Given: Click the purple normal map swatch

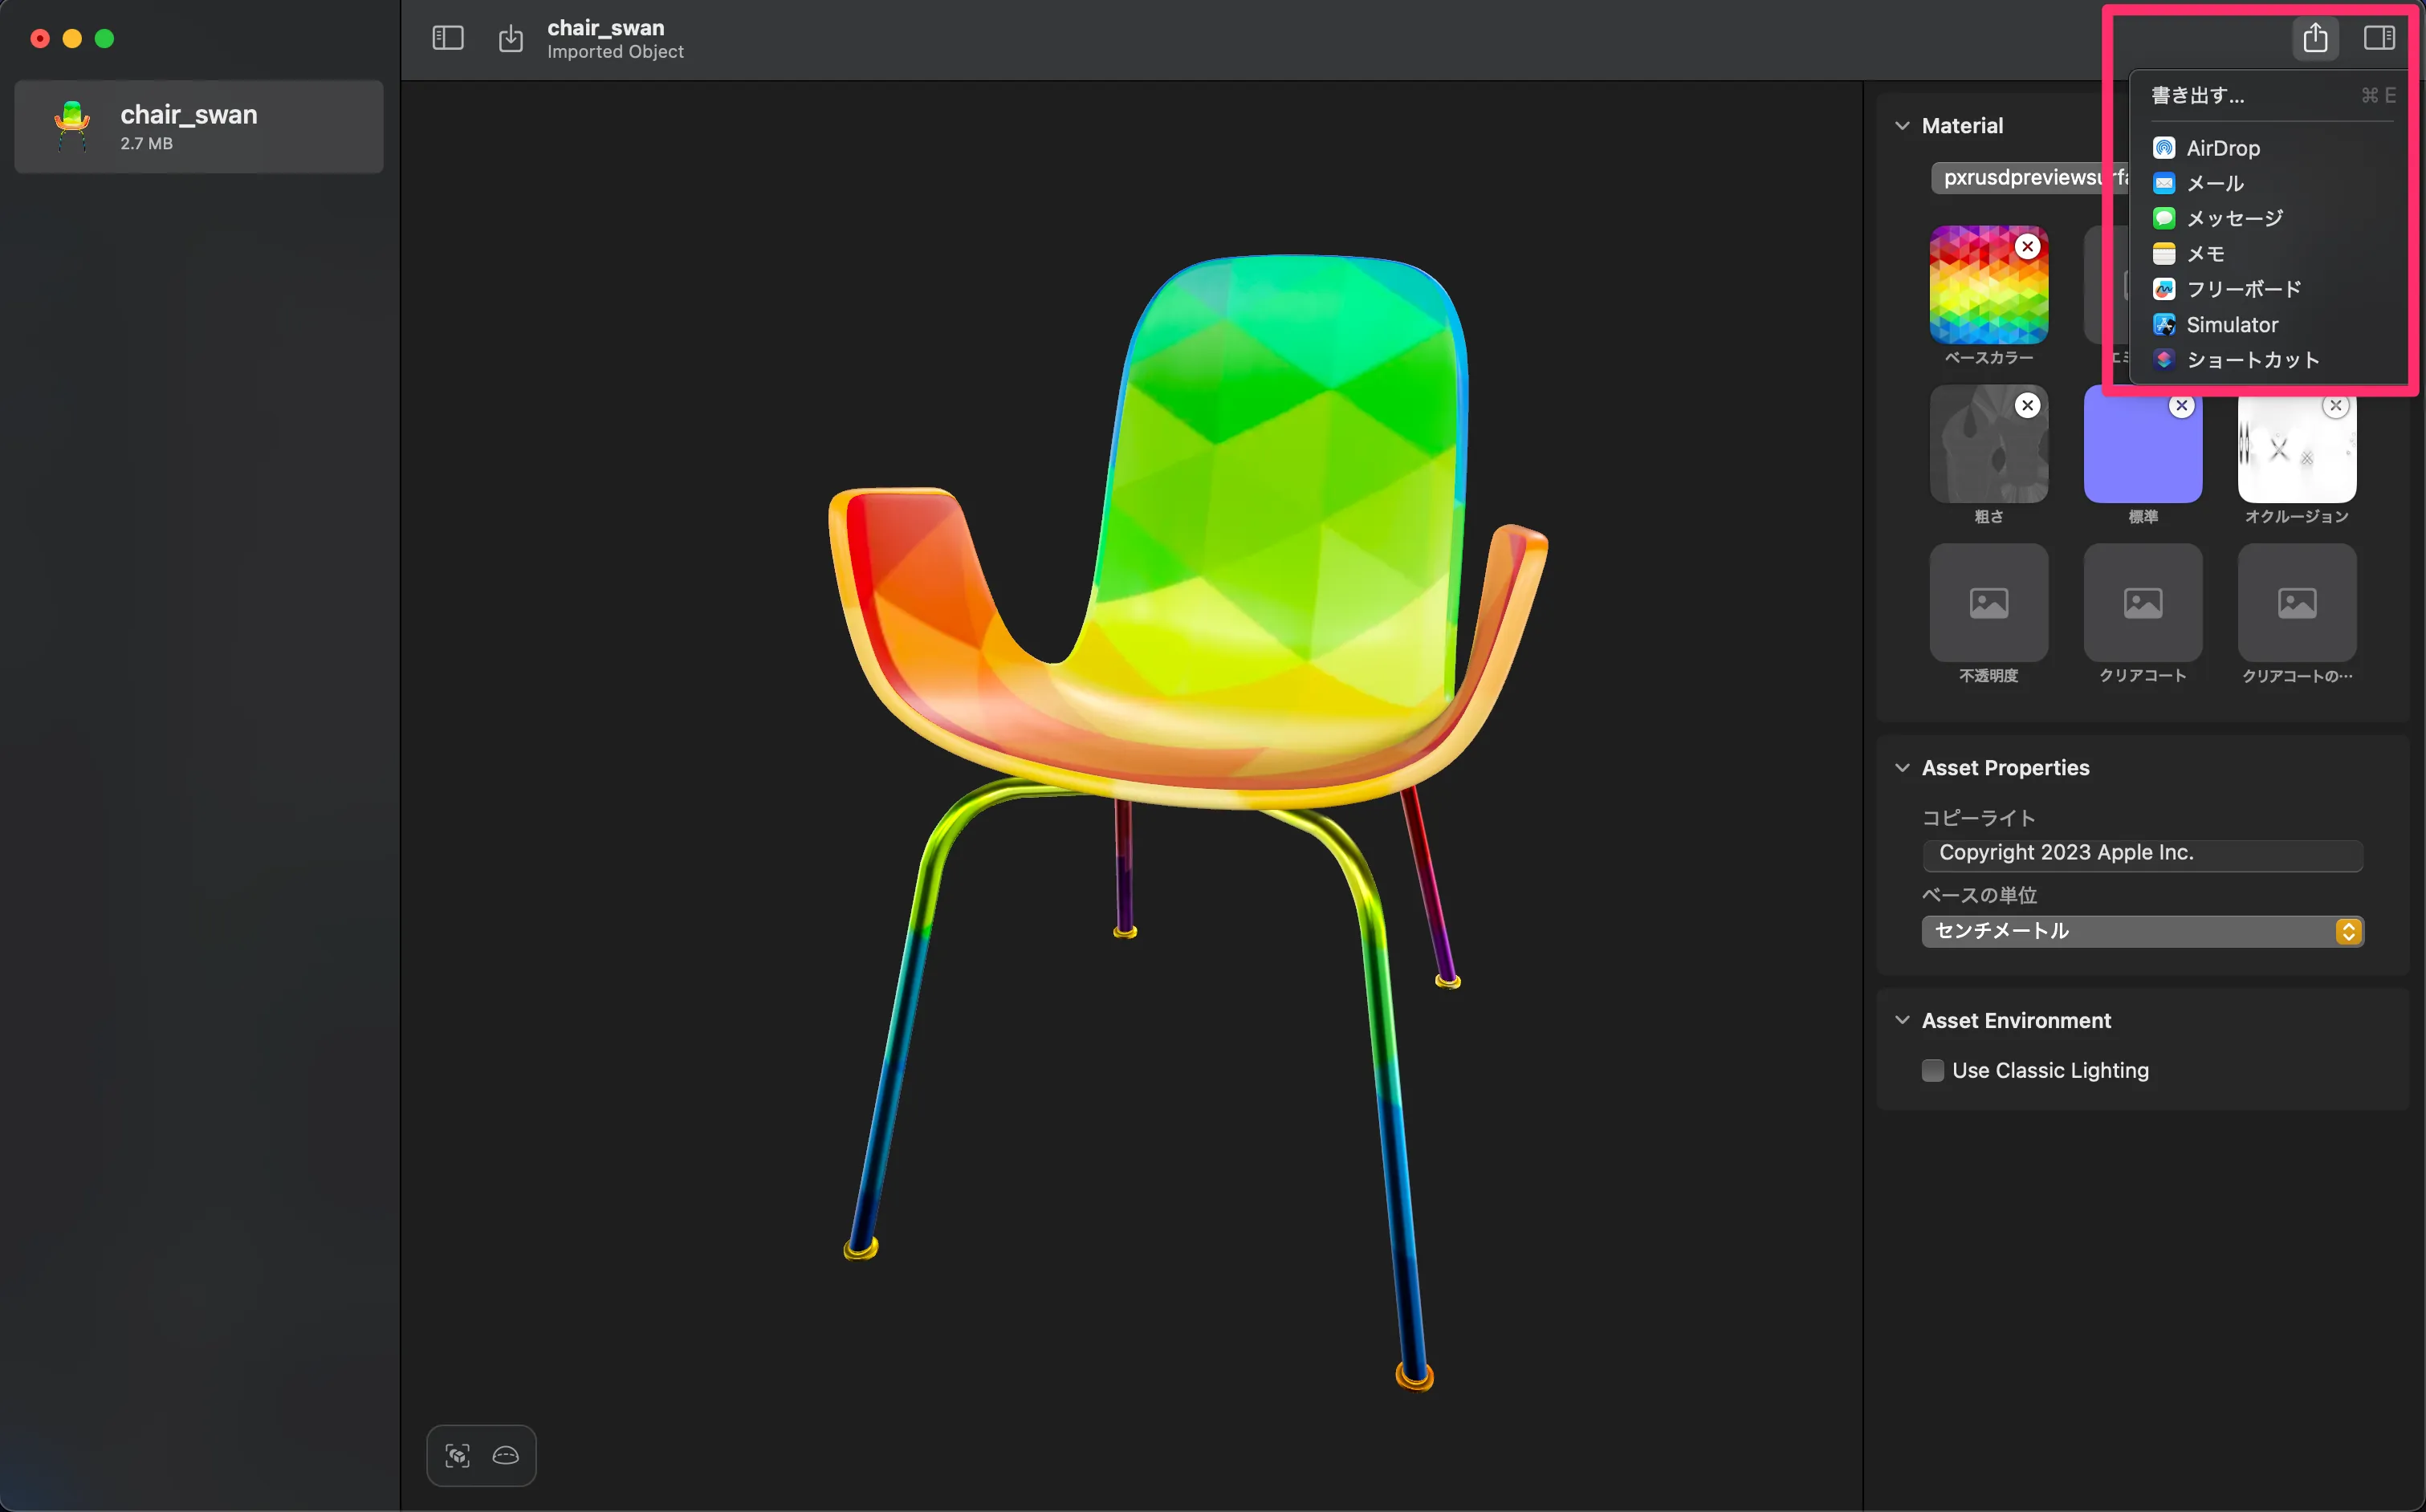Looking at the screenshot, I should 2141,455.
